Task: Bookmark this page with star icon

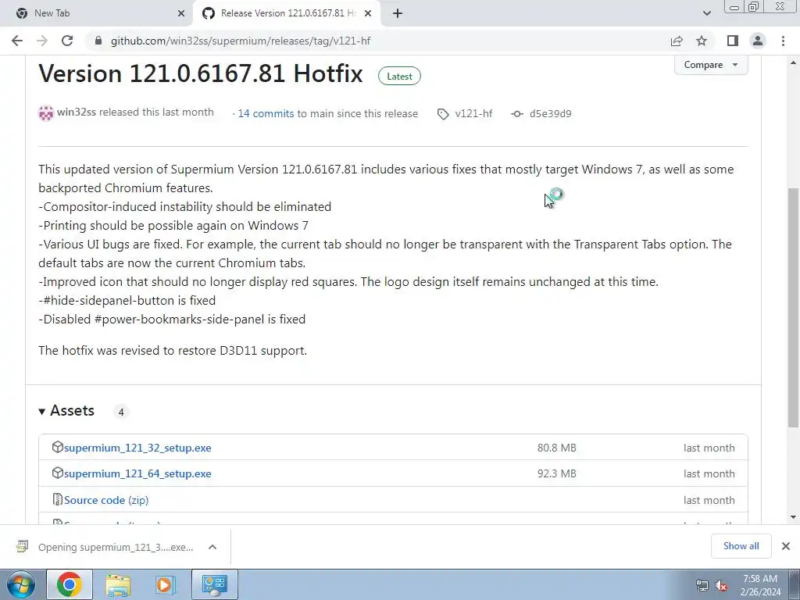Action: tap(702, 41)
